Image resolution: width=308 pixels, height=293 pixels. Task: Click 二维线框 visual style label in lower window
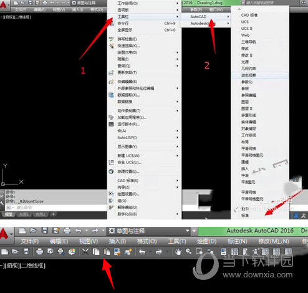coord(32,266)
